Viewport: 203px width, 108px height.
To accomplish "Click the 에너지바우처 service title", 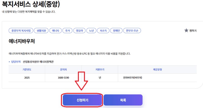I will click(x=22, y=41).
